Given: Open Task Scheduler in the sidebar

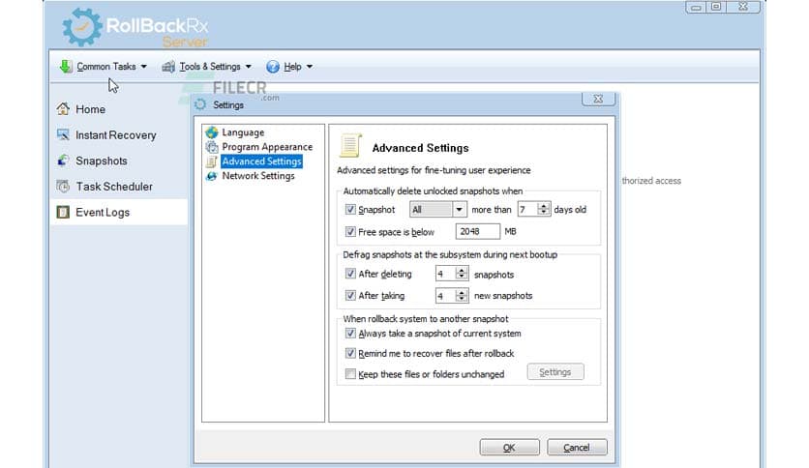Looking at the screenshot, I should coord(114,187).
